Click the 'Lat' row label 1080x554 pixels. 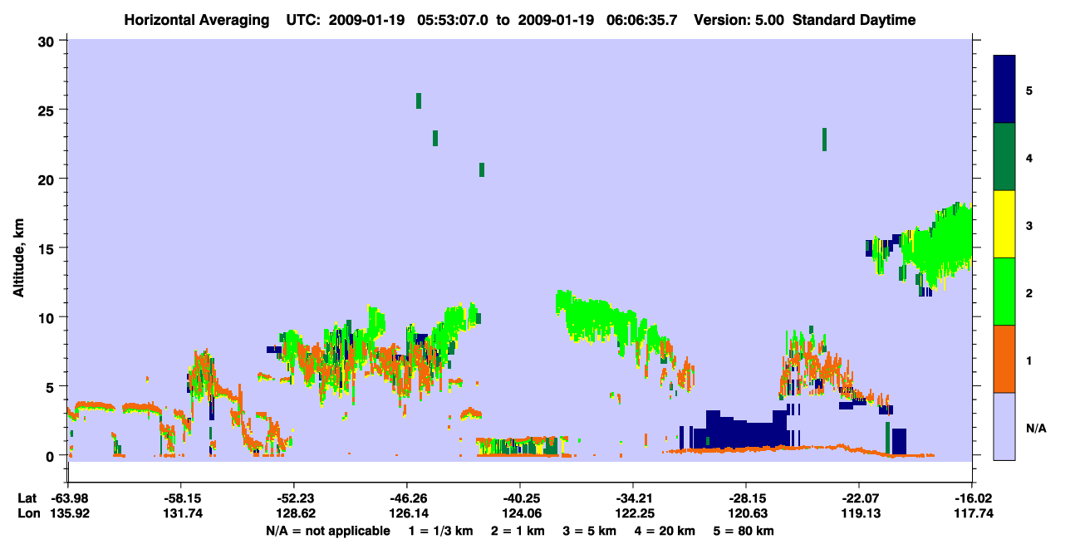(x=27, y=499)
